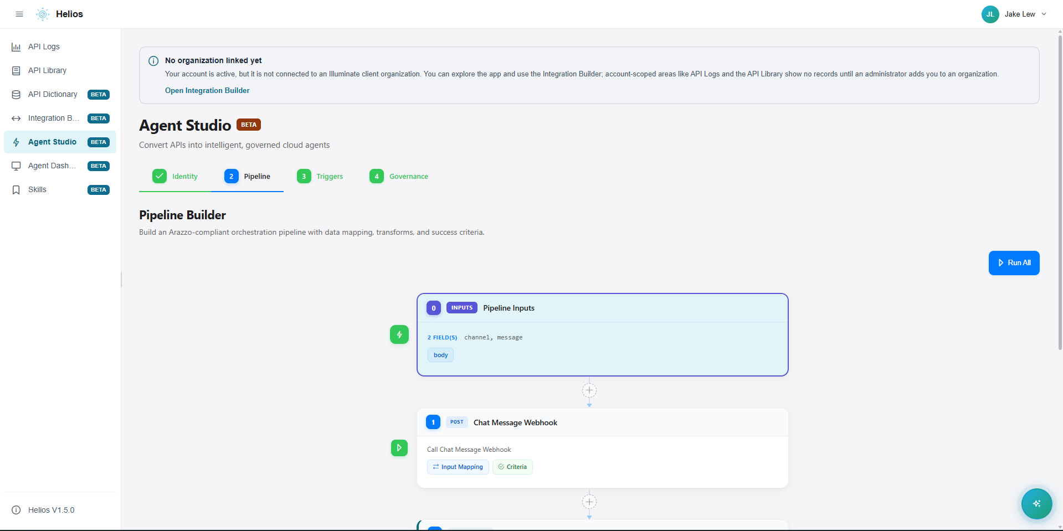Screen dimensions: 1063x531
Task: Click the page vertical scrollbar
Action: (1060, 194)
